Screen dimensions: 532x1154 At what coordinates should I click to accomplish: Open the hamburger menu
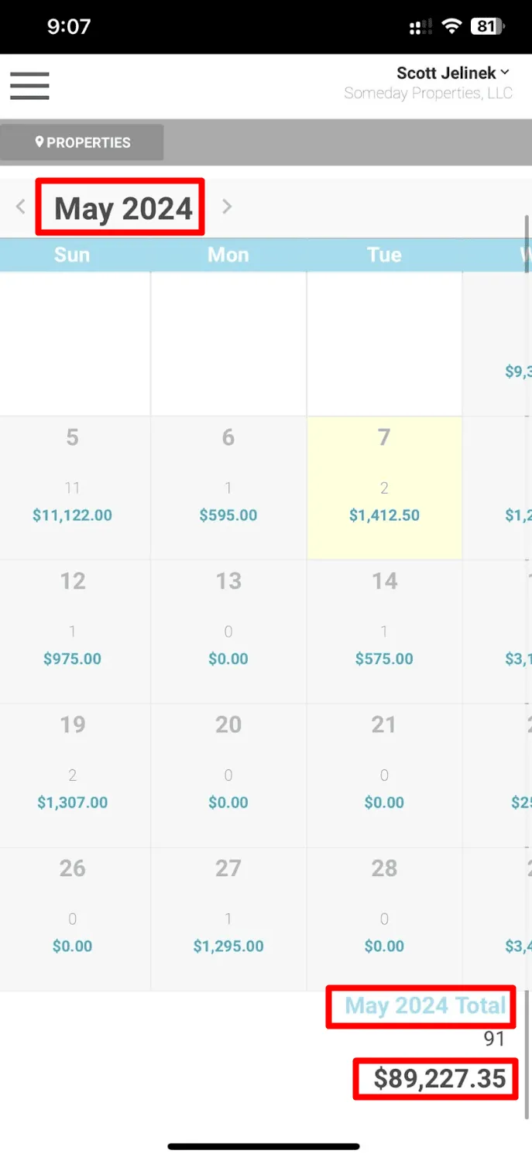(29, 85)
